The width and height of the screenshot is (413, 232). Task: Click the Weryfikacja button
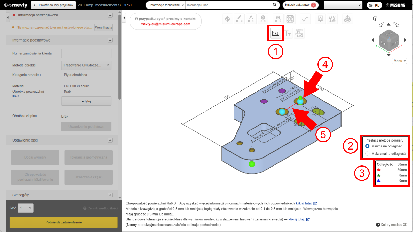(x=104, y=27)
